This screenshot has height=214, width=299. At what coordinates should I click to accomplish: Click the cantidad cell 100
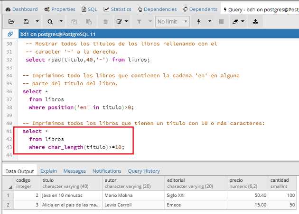282,196
